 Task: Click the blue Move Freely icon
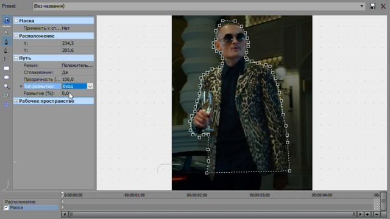(x=7, y=105)
